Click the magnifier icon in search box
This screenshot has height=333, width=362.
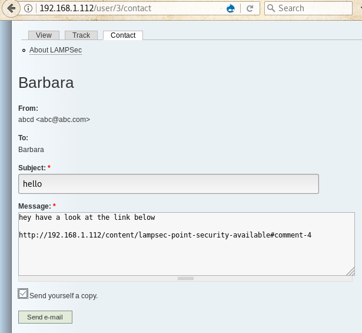[x=271, y=9]
